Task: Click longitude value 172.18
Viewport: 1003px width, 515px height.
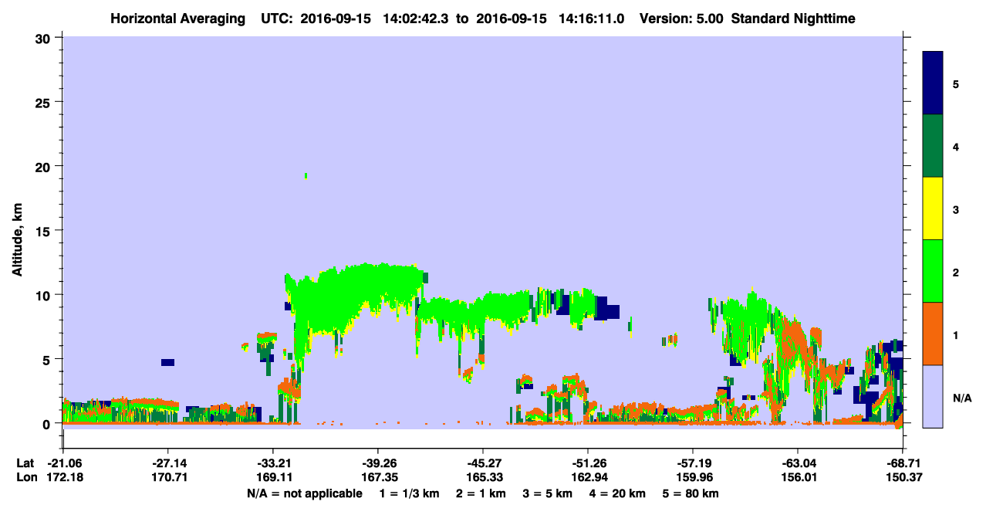Action: coord(62,478)
